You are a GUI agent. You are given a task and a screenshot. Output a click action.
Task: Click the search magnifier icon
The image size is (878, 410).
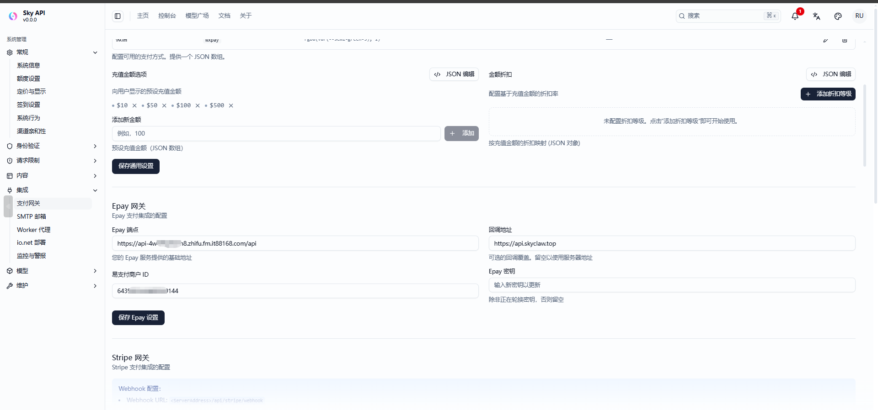(x=682, y=16)
